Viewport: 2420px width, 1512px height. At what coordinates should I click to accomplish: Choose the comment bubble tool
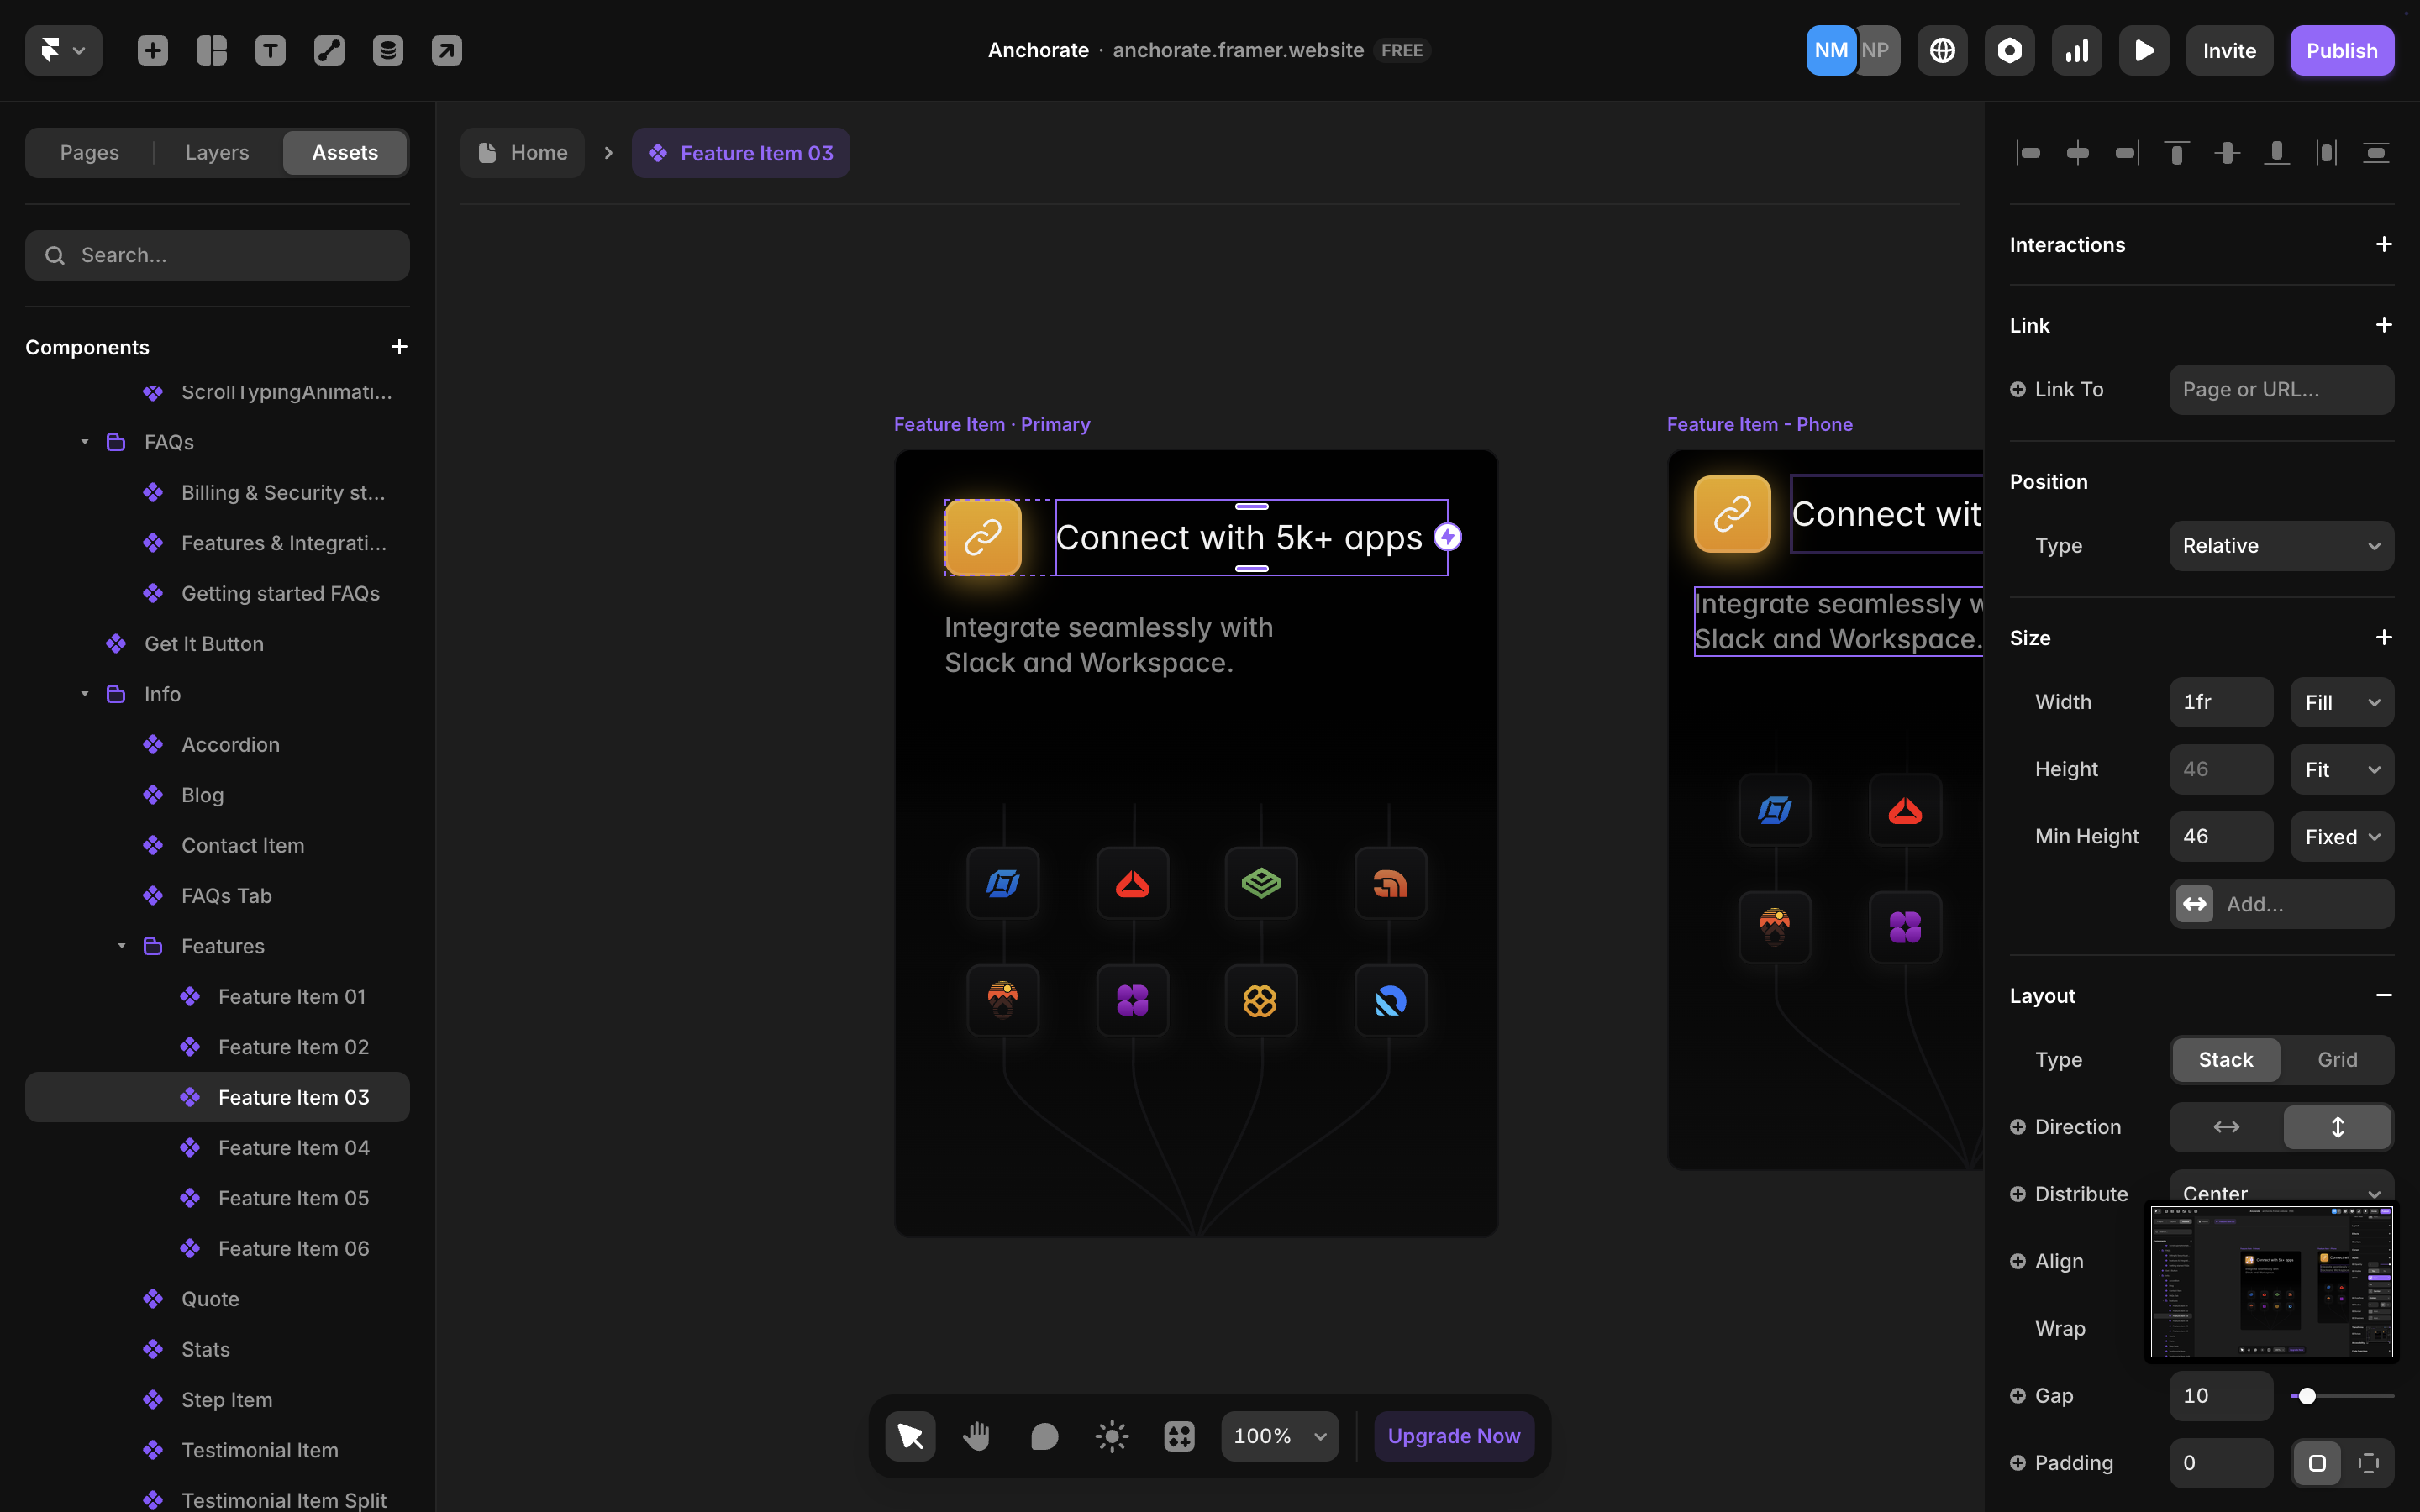[1044, 1436]
